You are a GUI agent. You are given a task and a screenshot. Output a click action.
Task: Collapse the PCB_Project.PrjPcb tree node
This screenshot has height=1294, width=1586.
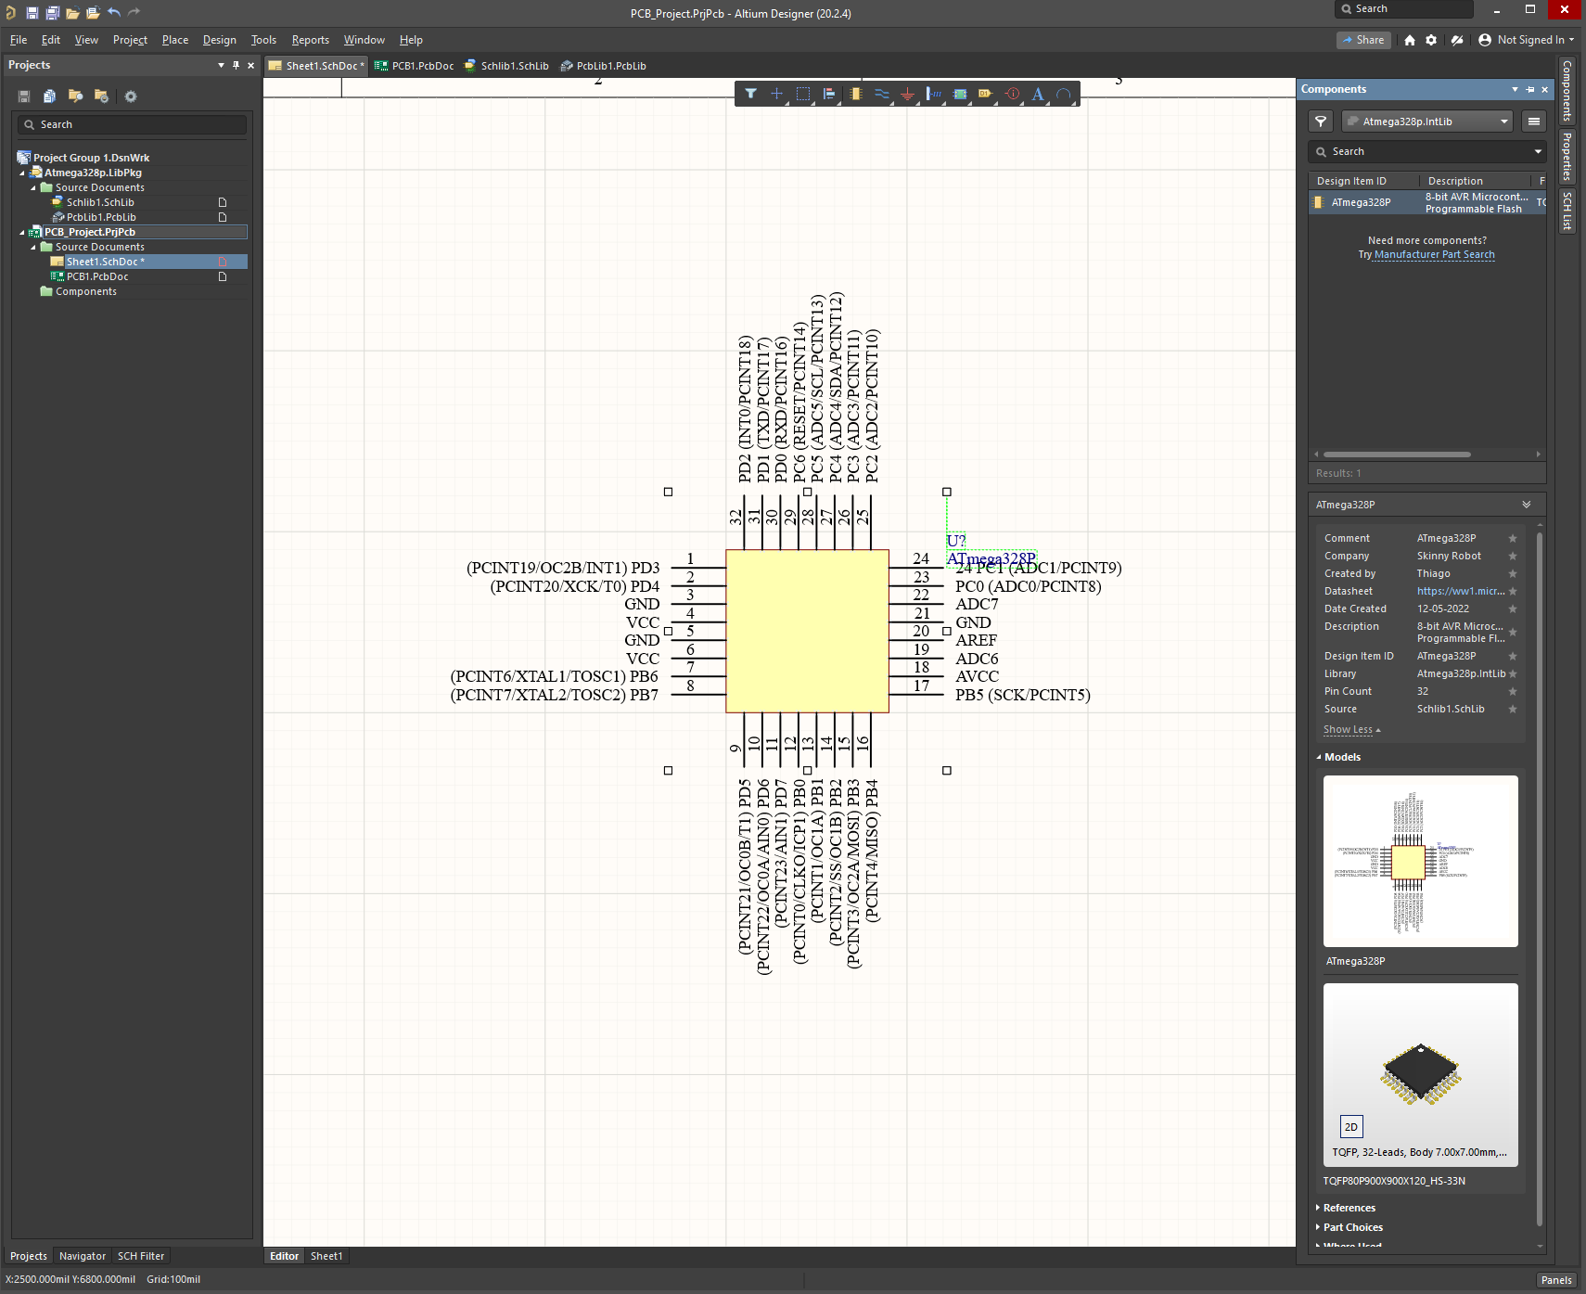(x=22, y=232)
